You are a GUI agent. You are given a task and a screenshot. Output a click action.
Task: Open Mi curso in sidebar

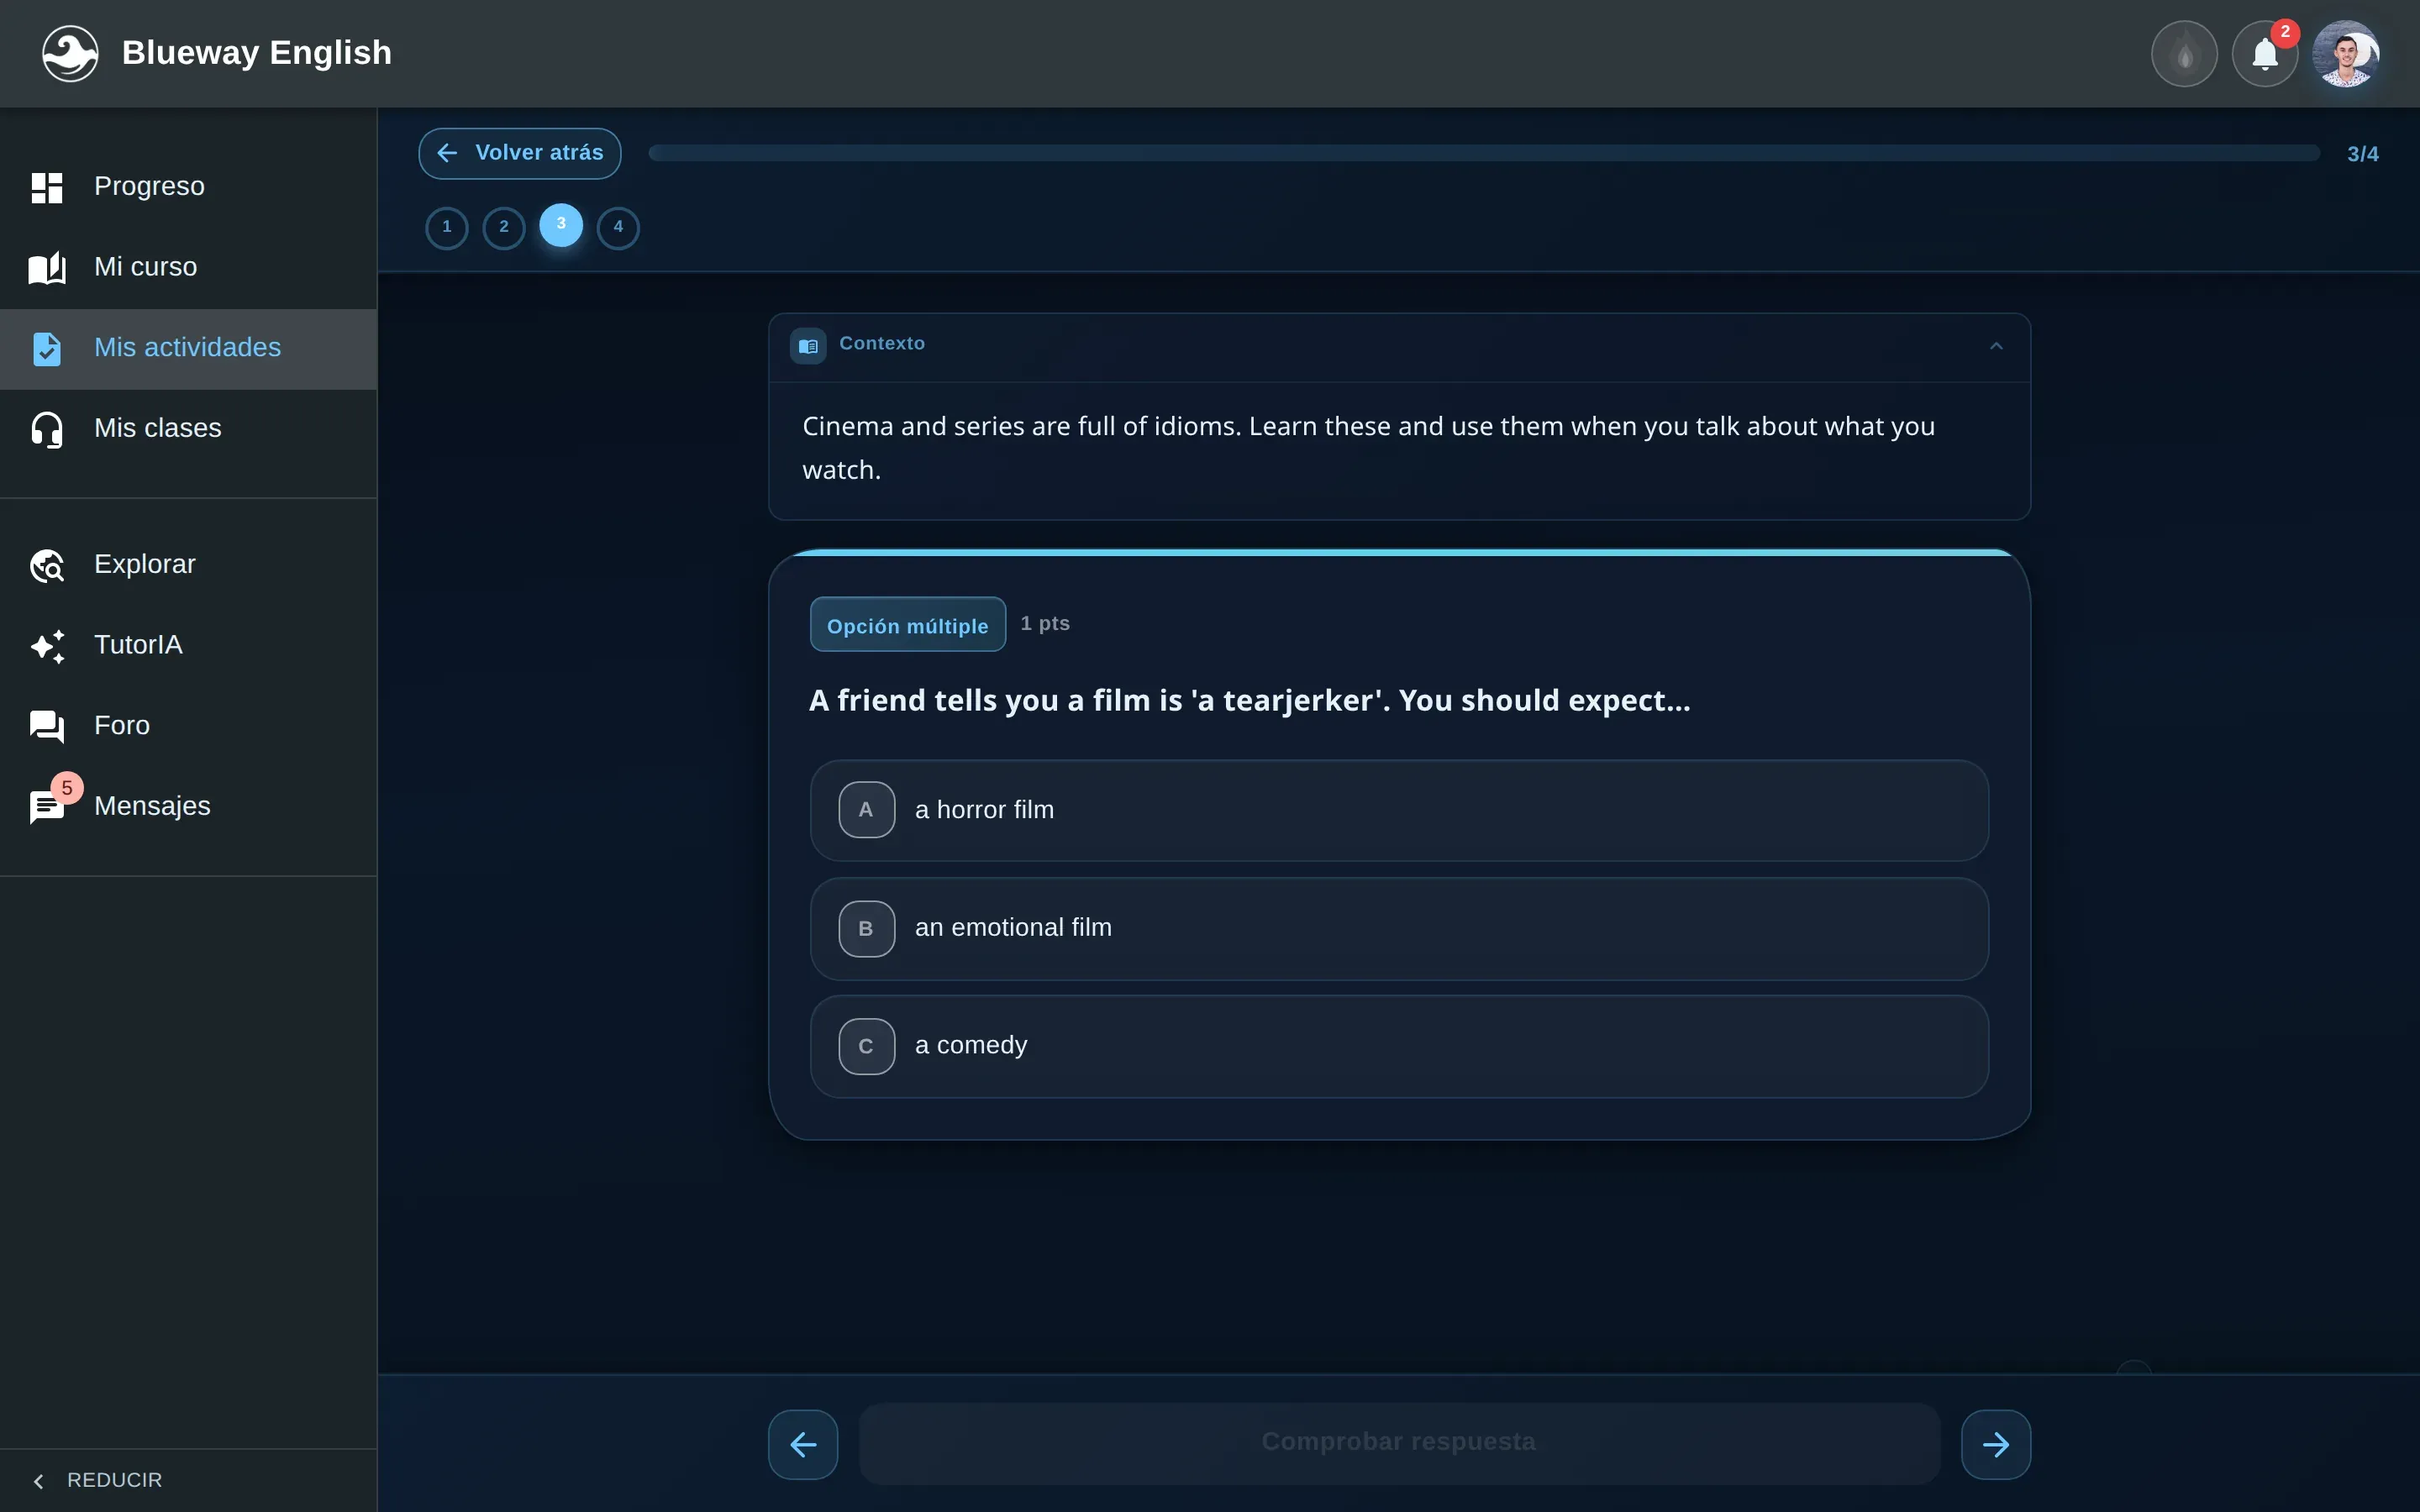tap(188, 268)
